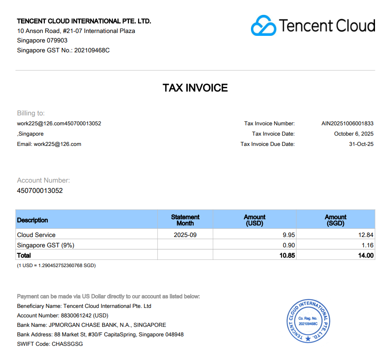
Task: Click the bold Total row label
Action: [x=24, y=256]
